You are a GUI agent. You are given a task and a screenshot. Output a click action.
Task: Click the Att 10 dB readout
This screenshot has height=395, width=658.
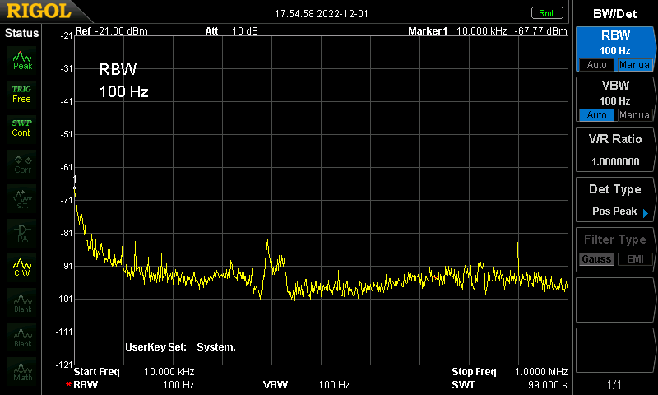[x=231, y=31]
